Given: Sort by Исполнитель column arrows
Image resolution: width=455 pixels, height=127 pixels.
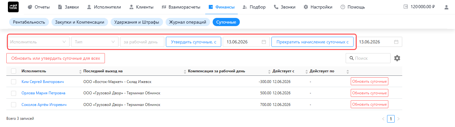Looking at the screenshot, I should (80, 71).
